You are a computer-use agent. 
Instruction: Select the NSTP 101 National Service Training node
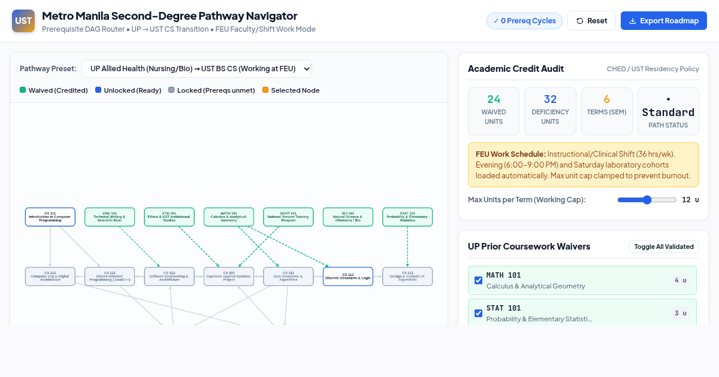pos(289,217)
